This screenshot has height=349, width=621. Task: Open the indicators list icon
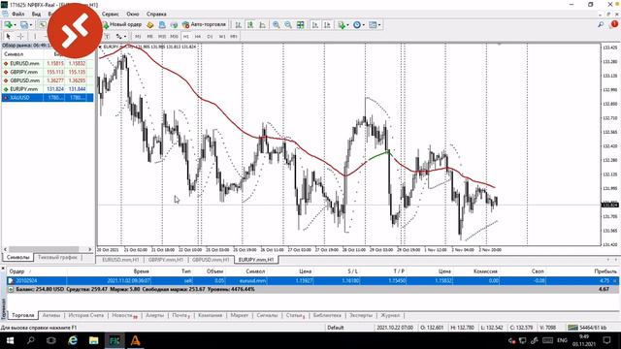click(341, 25)
